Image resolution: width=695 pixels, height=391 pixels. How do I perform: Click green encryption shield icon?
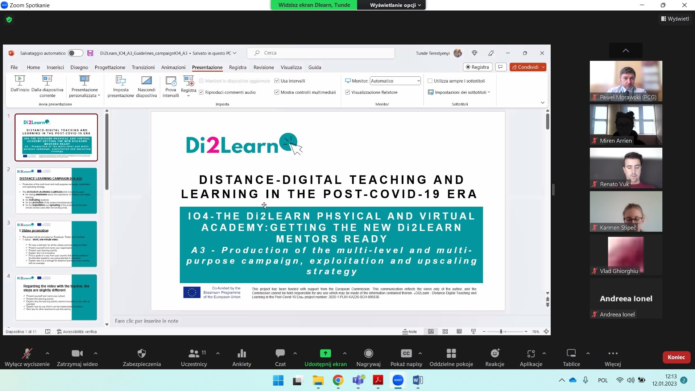(9, 20)
